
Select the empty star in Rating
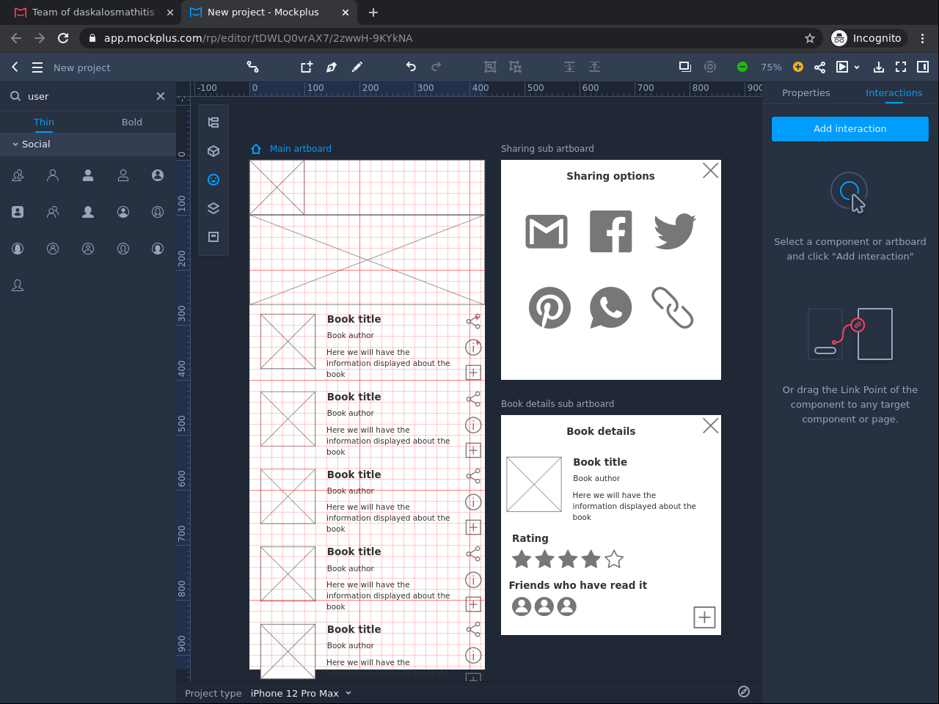tap(614, 560)
